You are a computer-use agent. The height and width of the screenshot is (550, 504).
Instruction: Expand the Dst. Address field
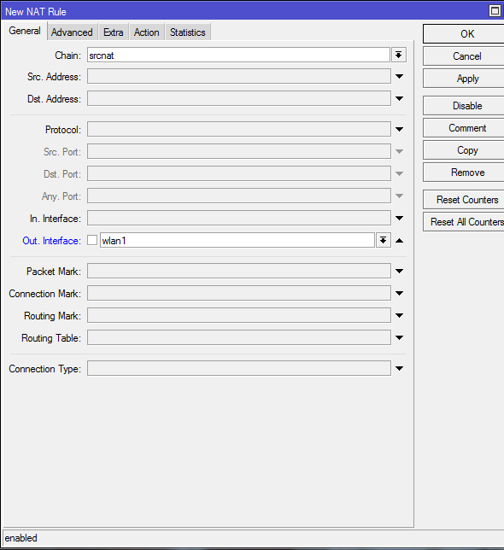(x=399, y=98)
